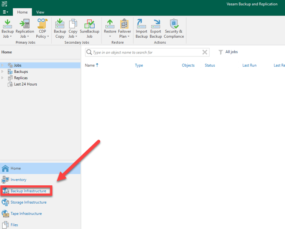This screenshot has width=285, height=229.
Task: Click the Veeam application logo icon
Action: [4, 4]
